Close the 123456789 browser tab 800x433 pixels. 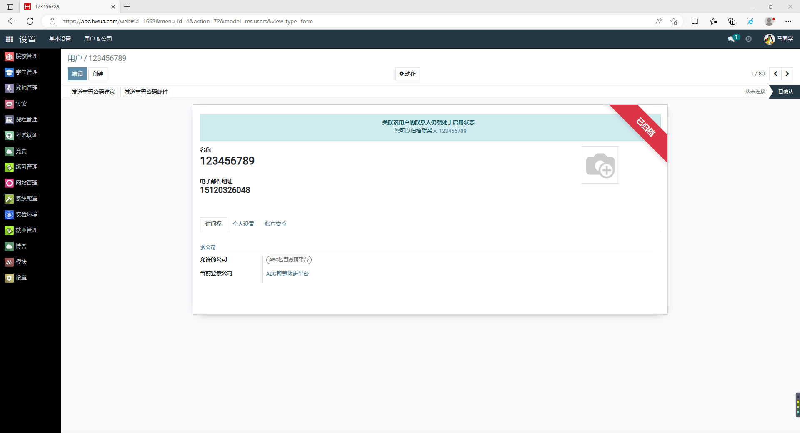pyautogui.click(x=113, y=7)
